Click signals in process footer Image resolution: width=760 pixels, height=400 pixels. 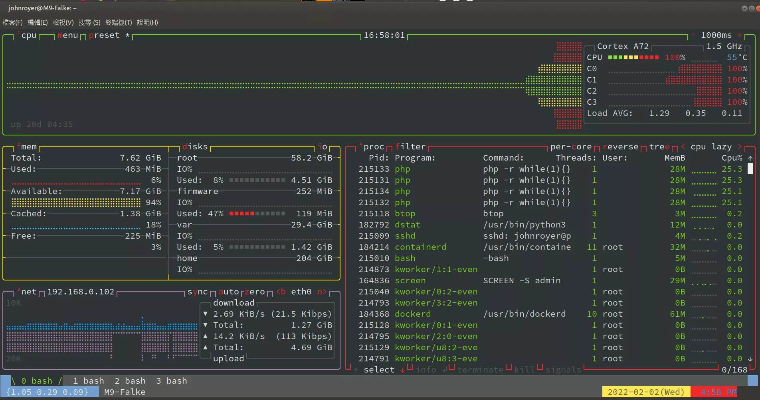point(563,370)
